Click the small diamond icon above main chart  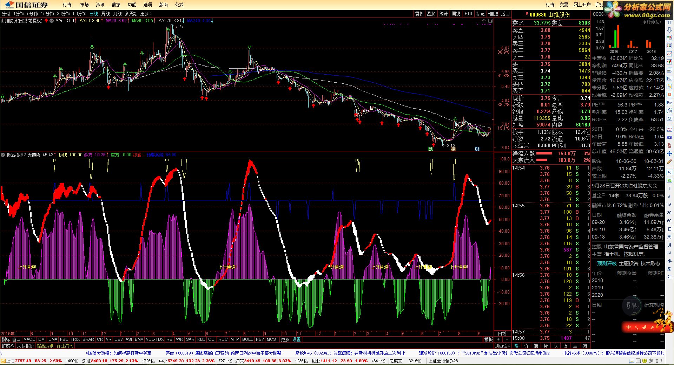(484, 21)
